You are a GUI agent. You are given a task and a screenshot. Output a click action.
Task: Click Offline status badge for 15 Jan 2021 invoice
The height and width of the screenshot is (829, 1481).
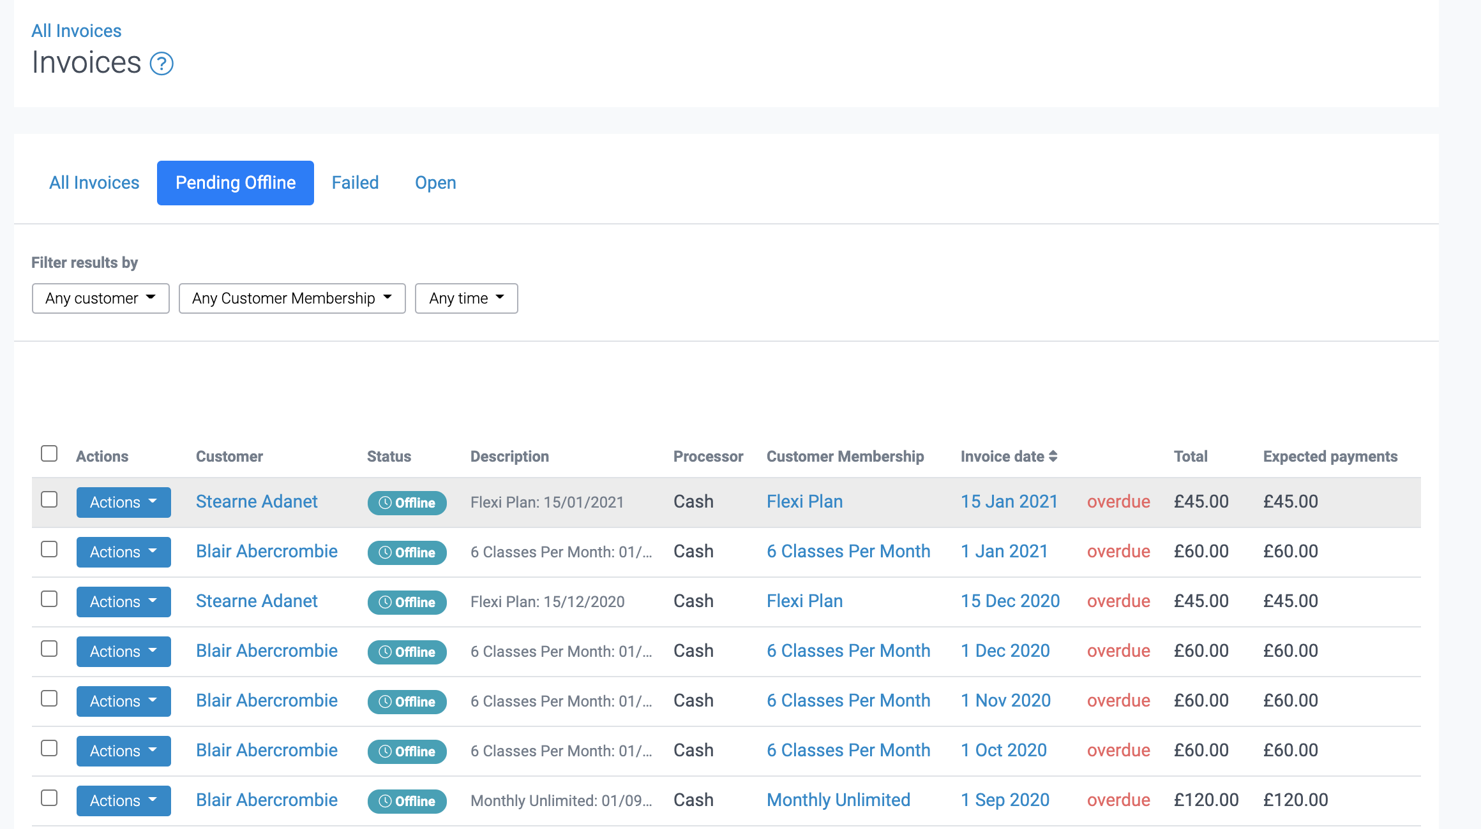[407, 503]
